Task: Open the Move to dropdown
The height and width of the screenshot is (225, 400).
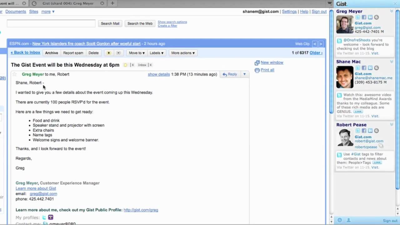Action: click(x=137, y=53)
